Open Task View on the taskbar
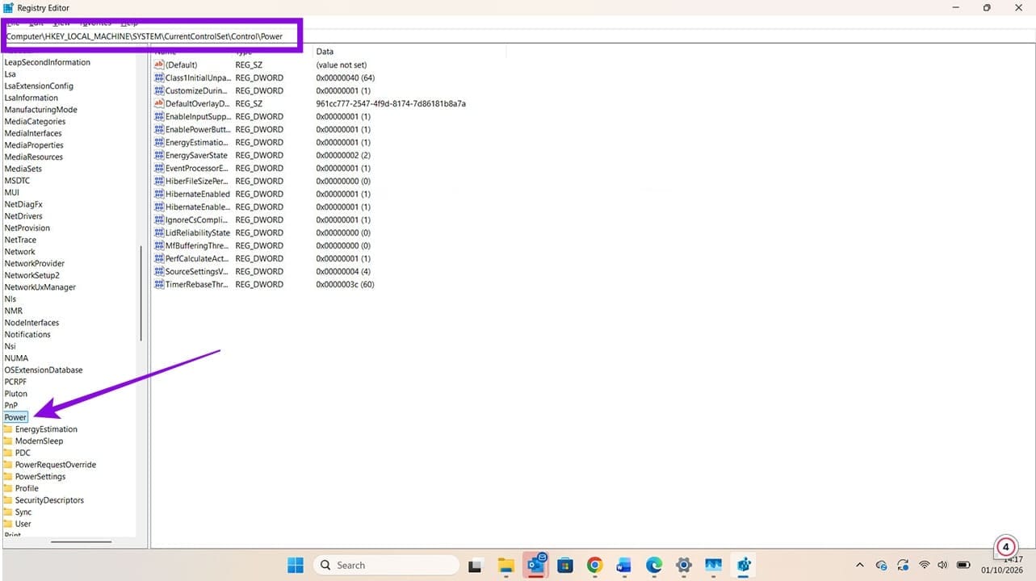This screenshot has height=581, width=1036. tap(476, 565)
